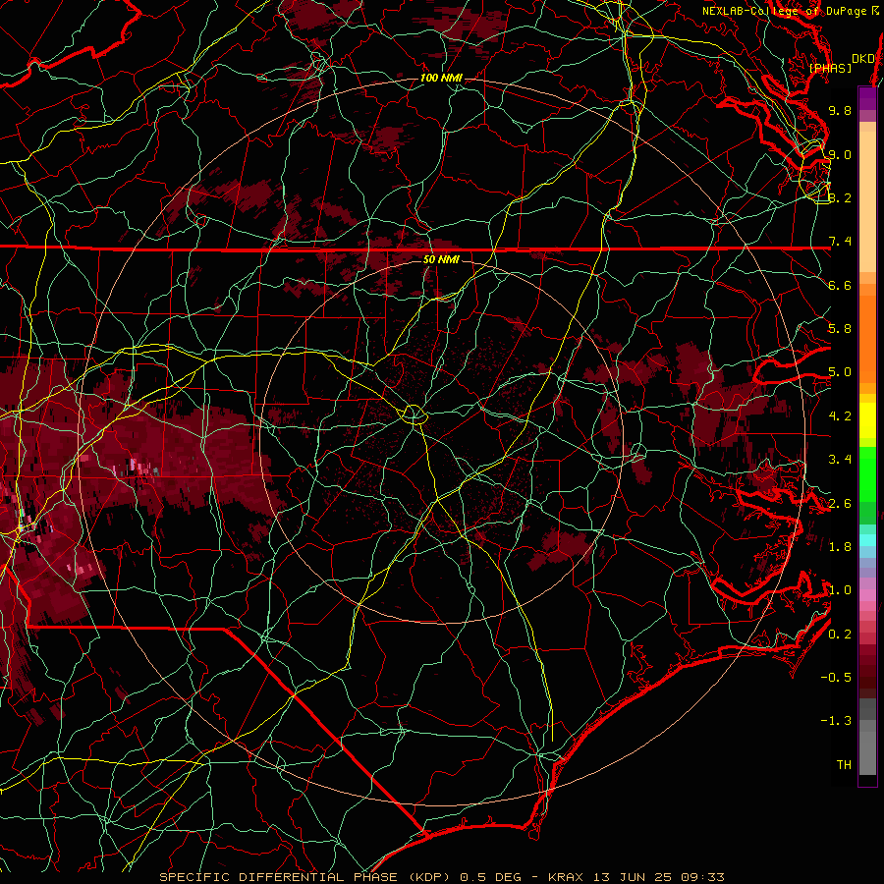Viewport: 884px width, 884px height.
Task: Click the [PHAS] unit label above color bar
Action: 830,68
